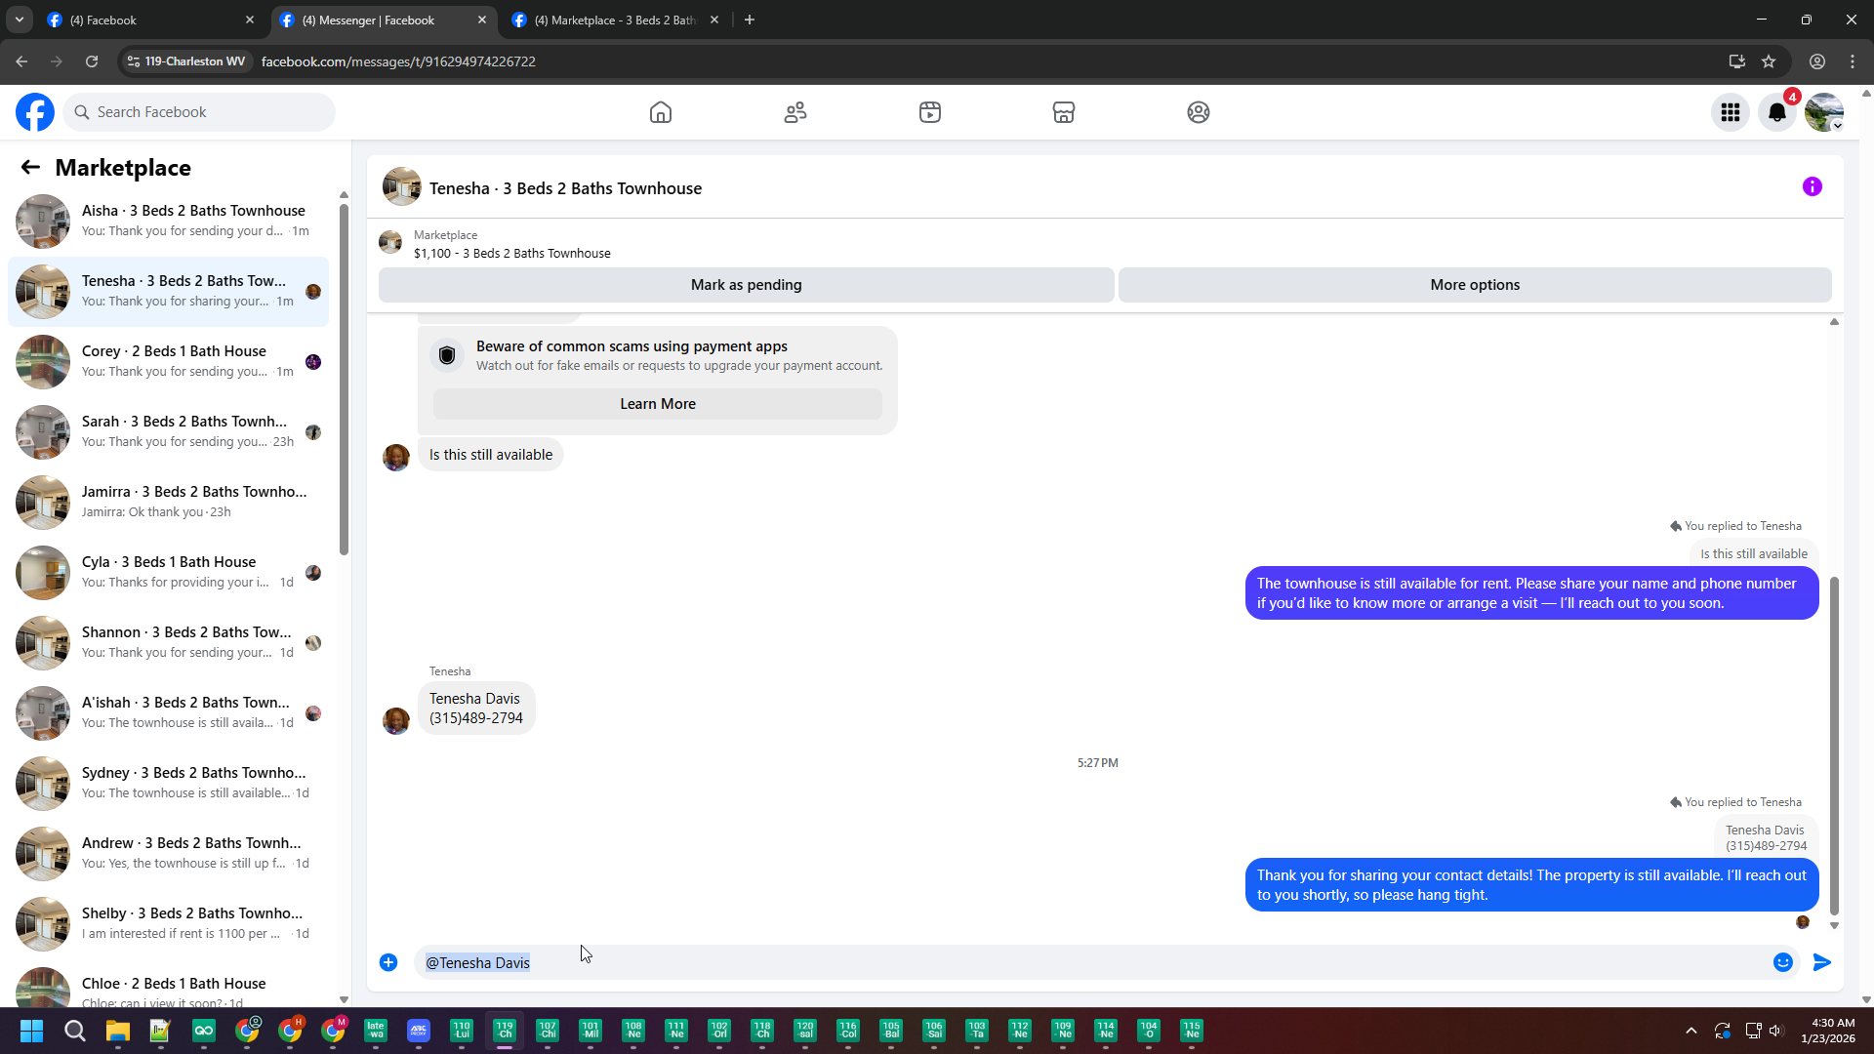Show hidden system tray icons
1874x1054 pixels.
tap(1691, 1031)
